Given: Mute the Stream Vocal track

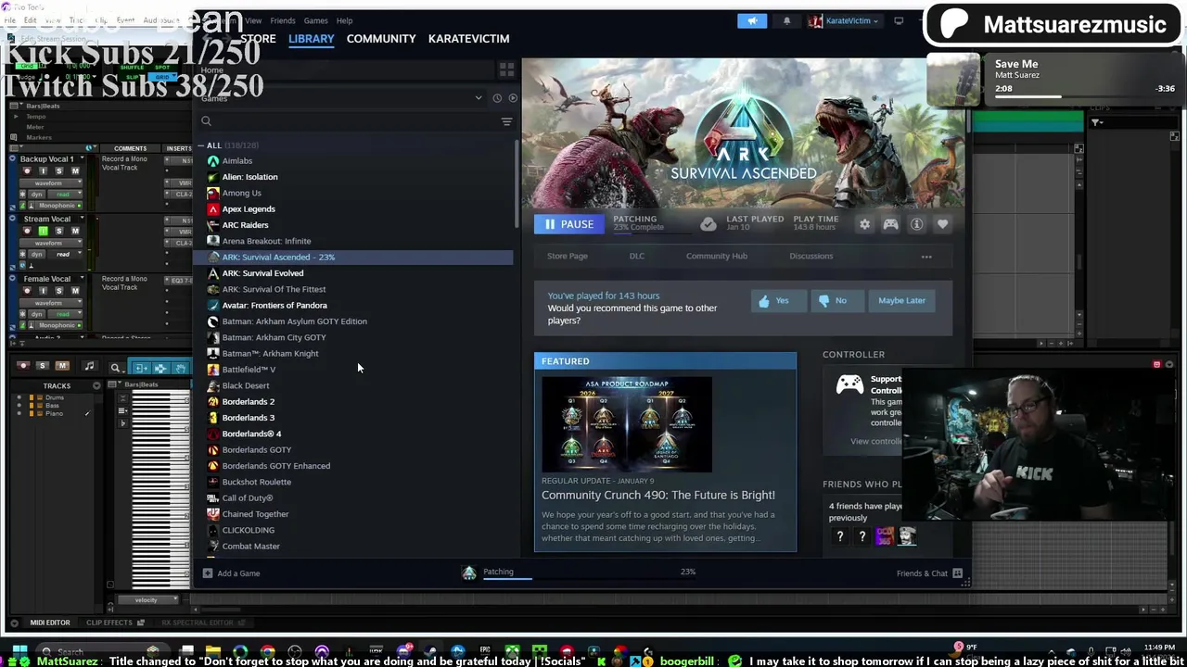Looking at the screenshot, I should (x=75, y=231).
